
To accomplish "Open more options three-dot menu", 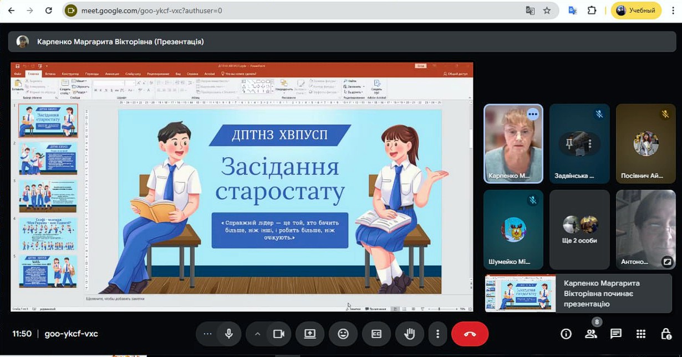I will coord(437,334).
